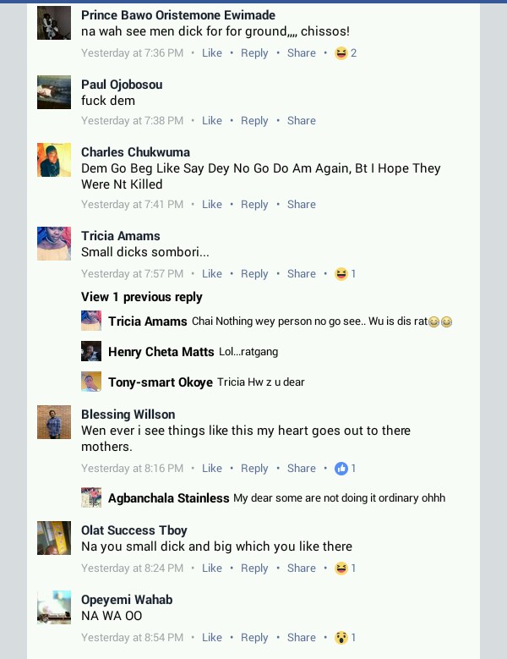Expand View 1 previous reply
507x659 pixels.
(x=141, y=297)
